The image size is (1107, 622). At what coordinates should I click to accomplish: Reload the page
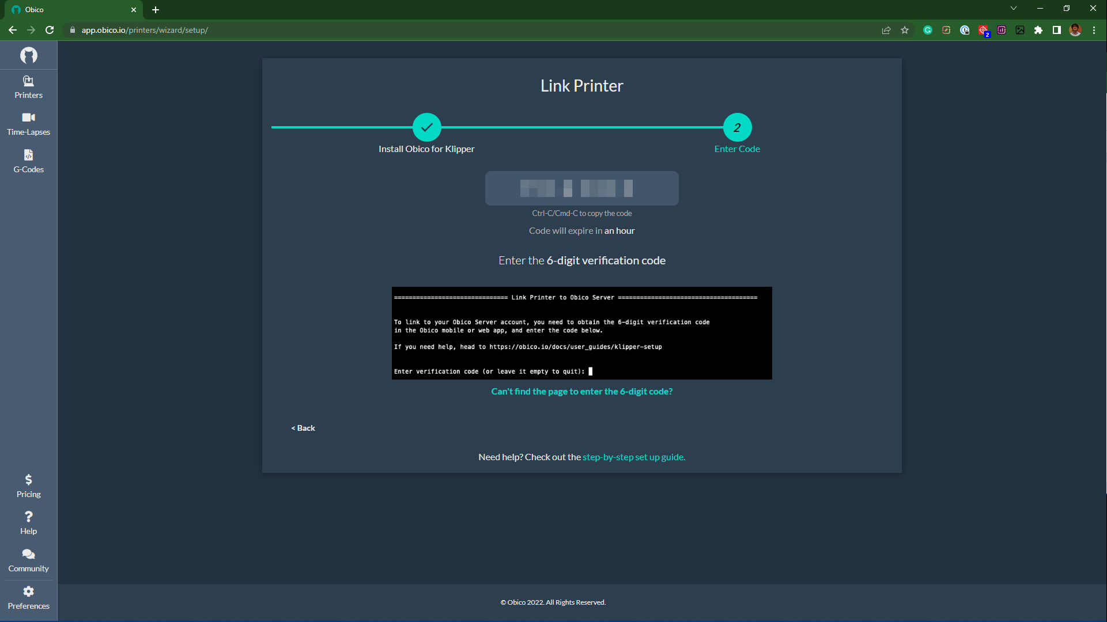[50, 30]
